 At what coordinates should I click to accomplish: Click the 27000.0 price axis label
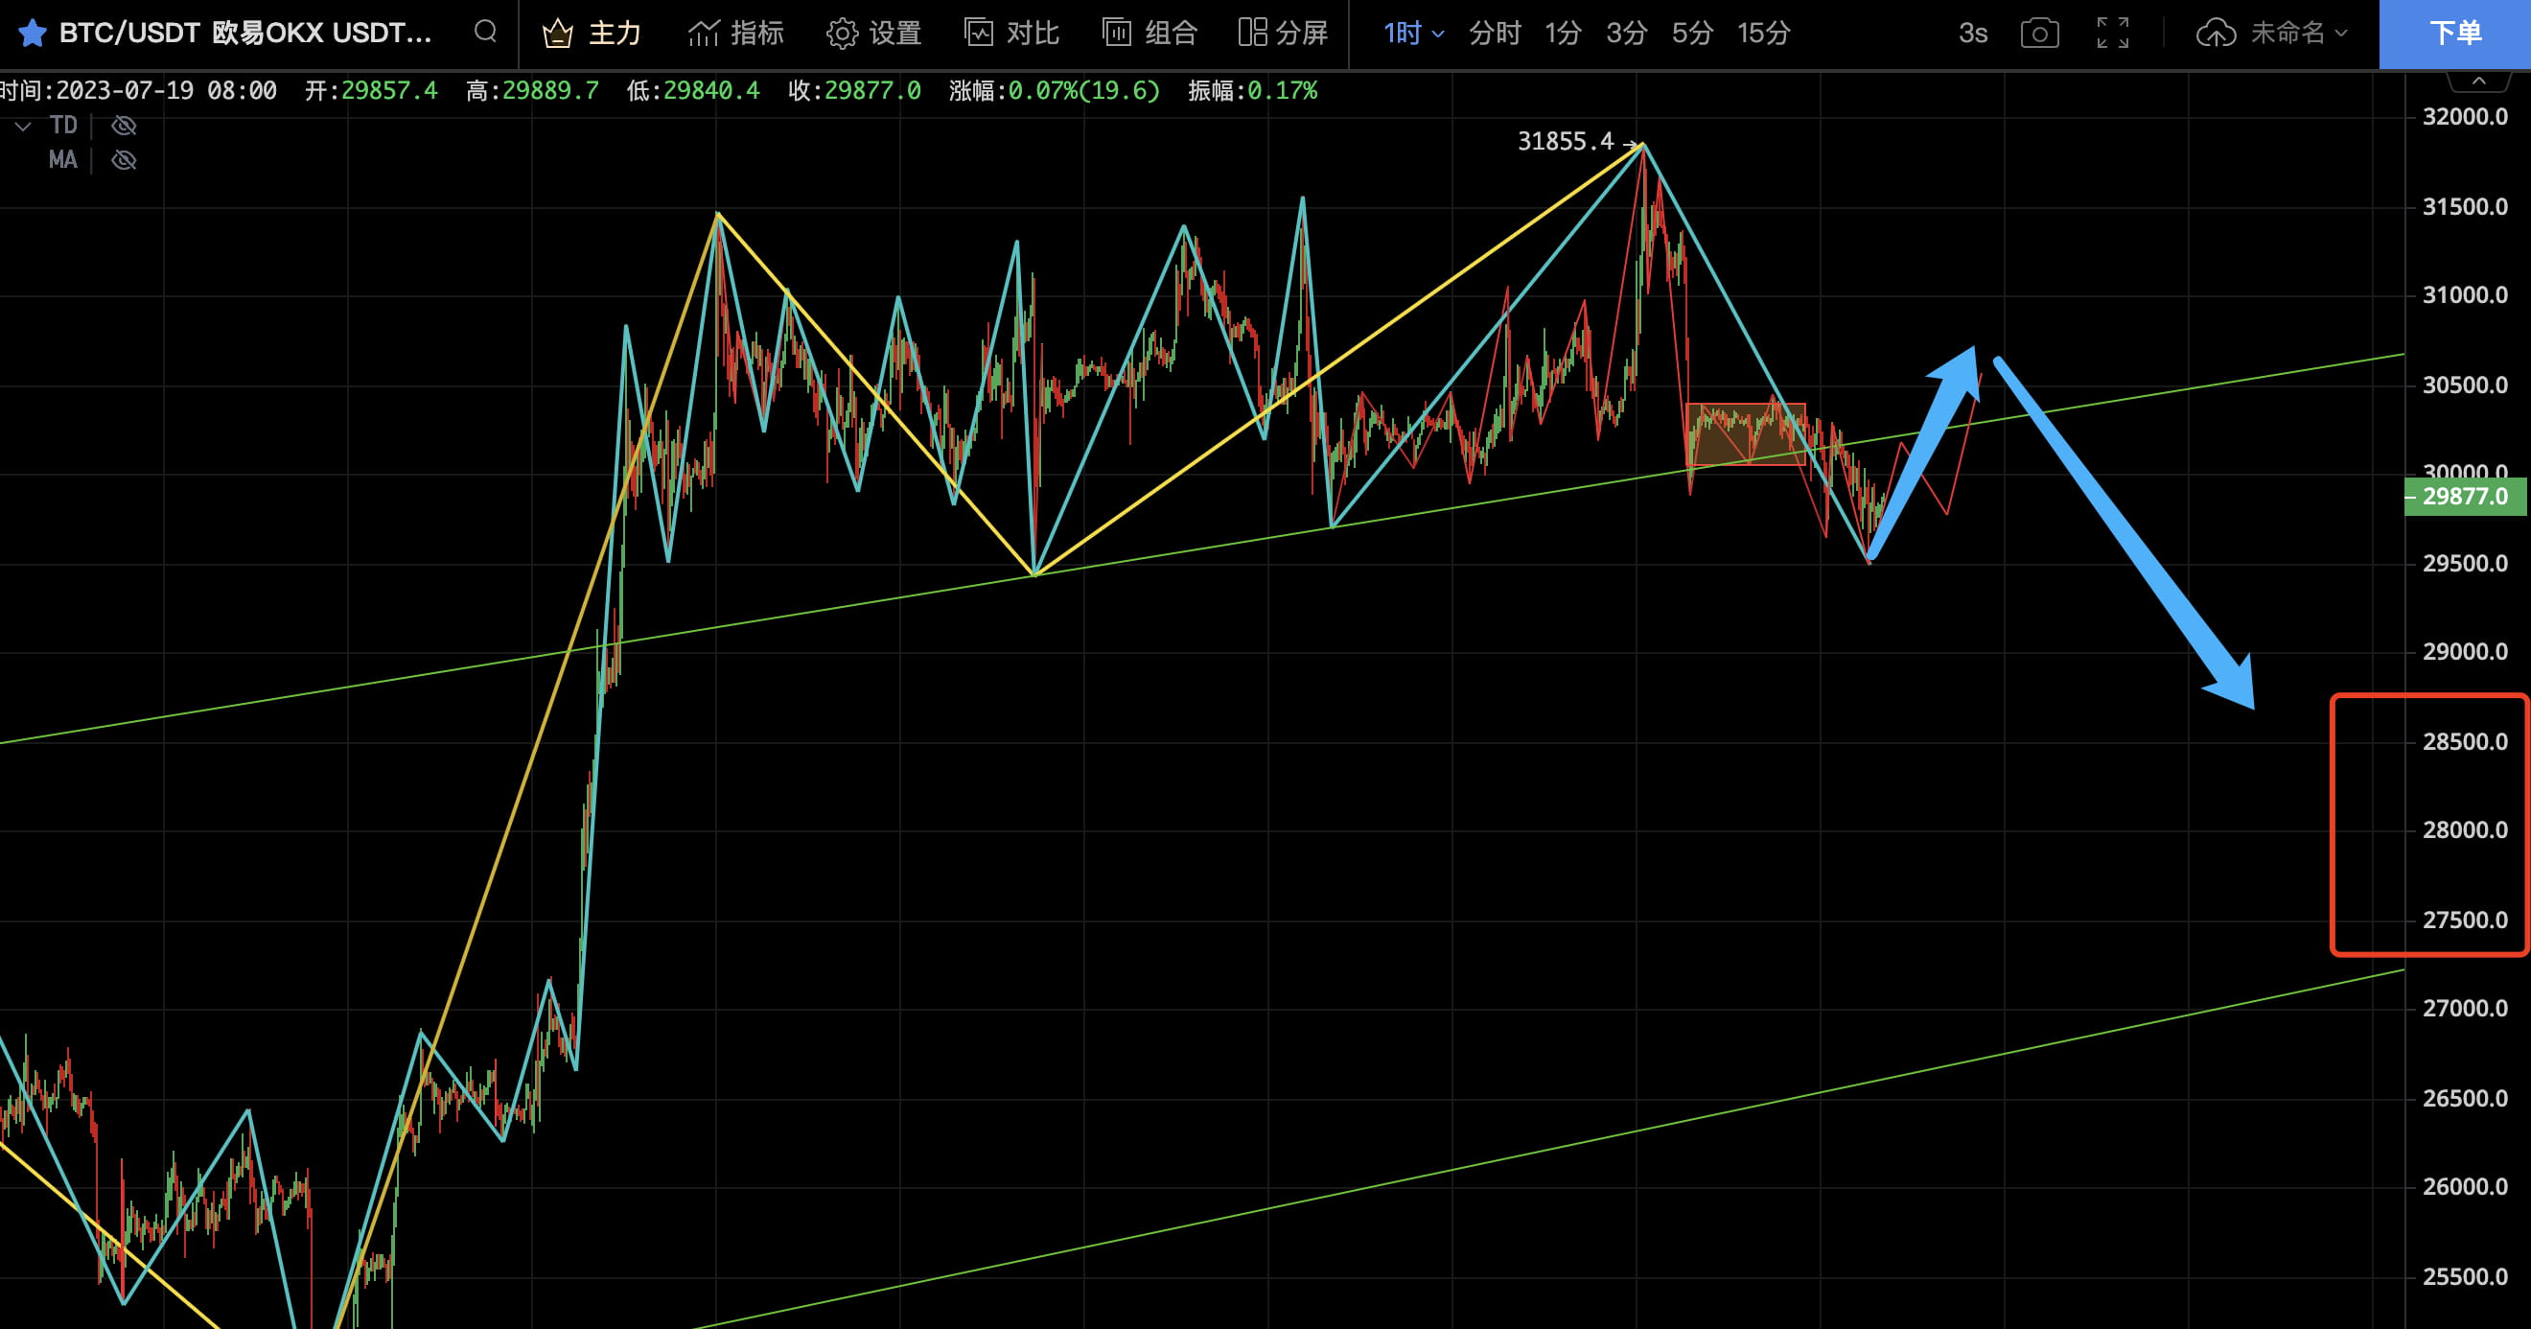pos(2465,1009)
